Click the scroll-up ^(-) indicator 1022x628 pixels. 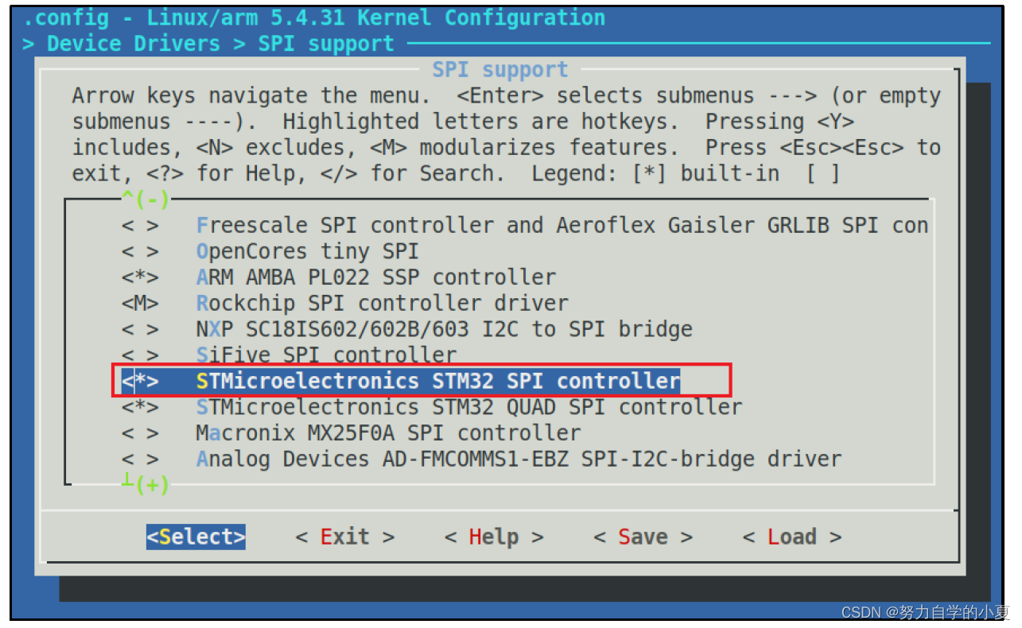pyautogui.click(x=146, y=199)
